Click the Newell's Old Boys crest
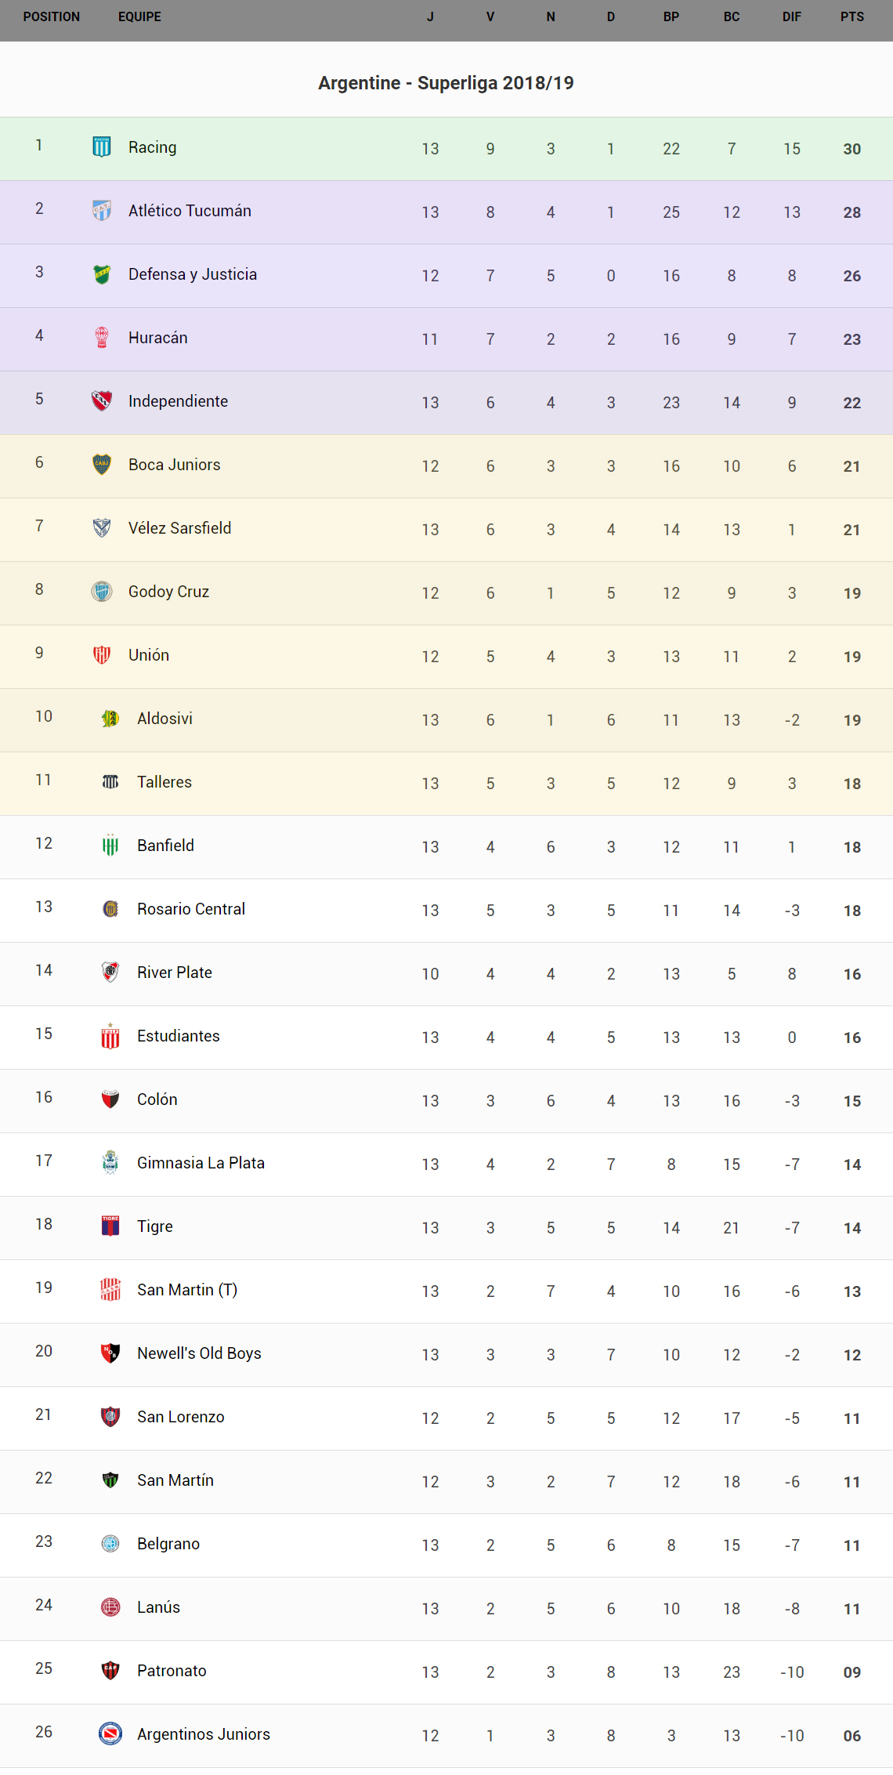 (110, 1353)
